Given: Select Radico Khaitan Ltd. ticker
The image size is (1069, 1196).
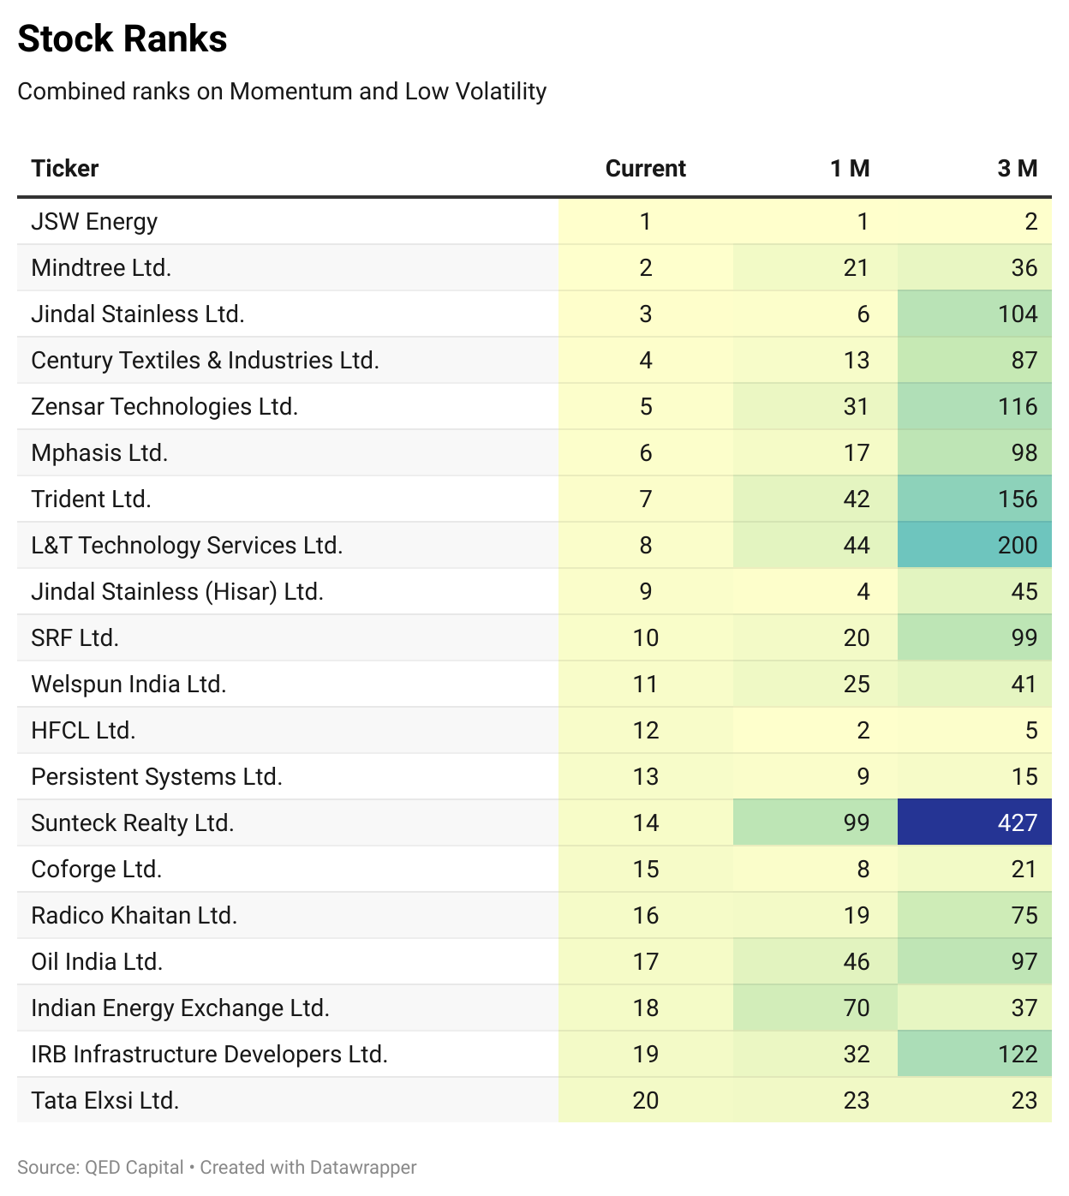Looking at the screenshot, I should (x=134, y=915).
